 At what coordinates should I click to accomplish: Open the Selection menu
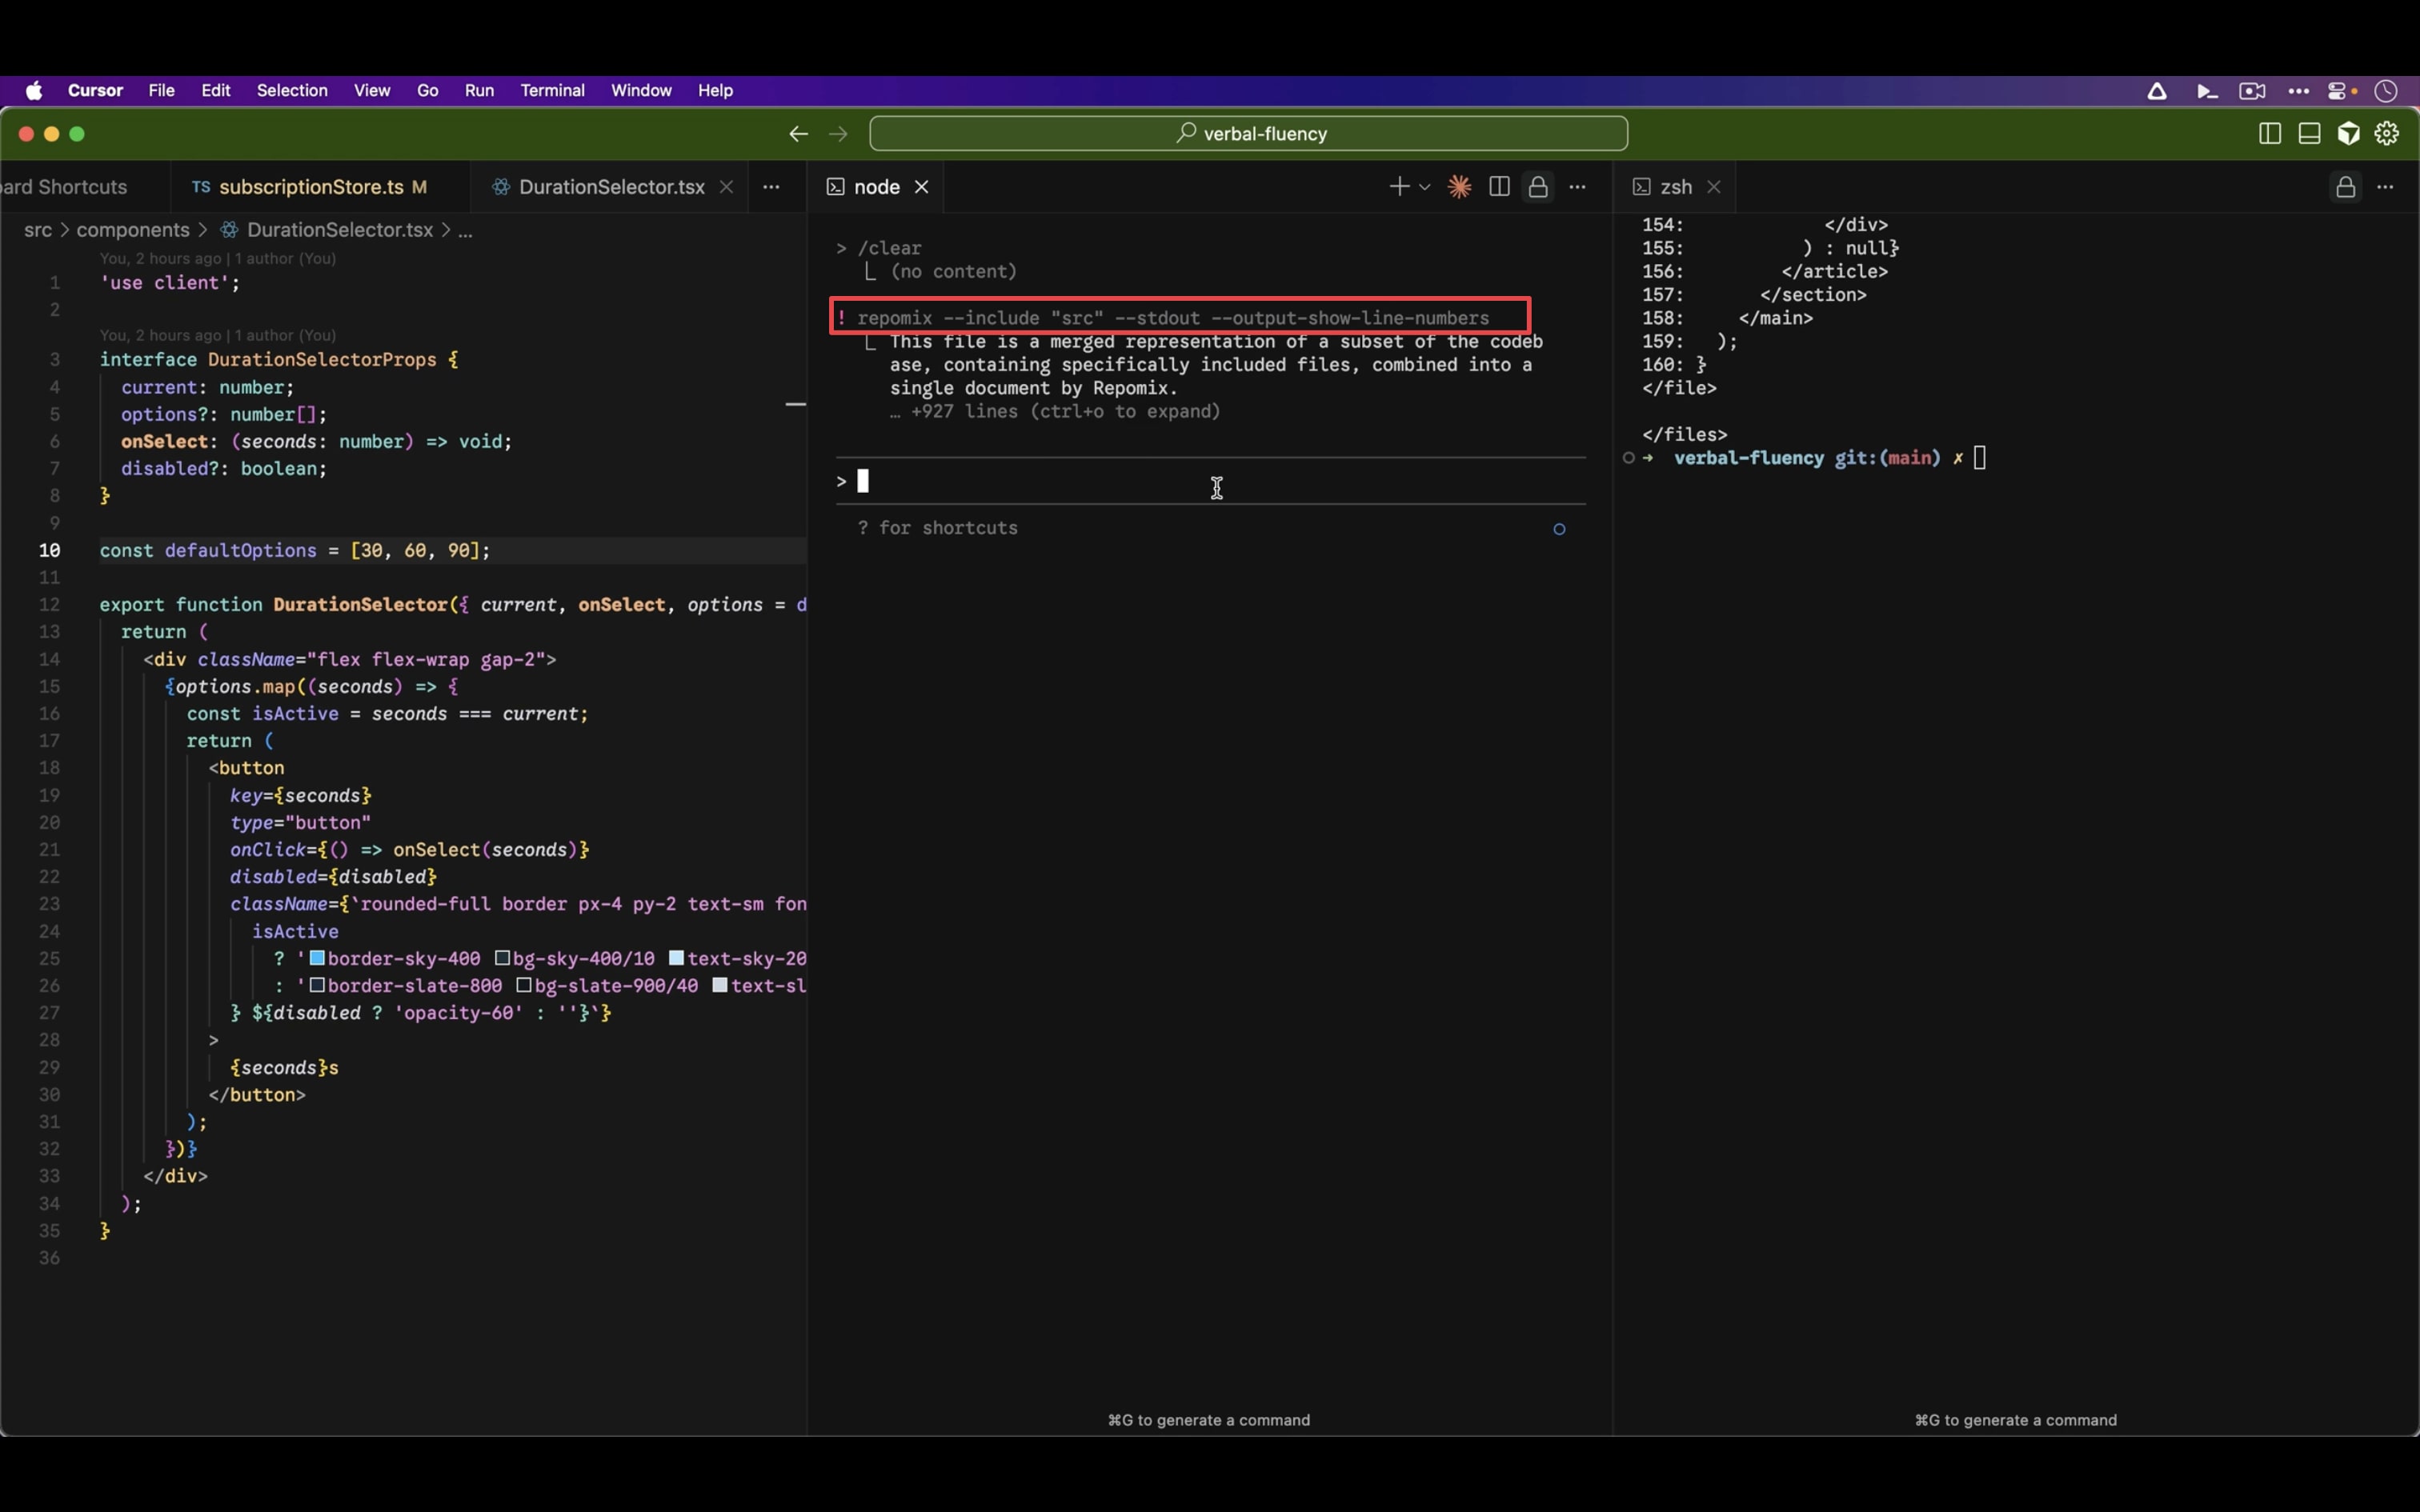pos(292,91)
